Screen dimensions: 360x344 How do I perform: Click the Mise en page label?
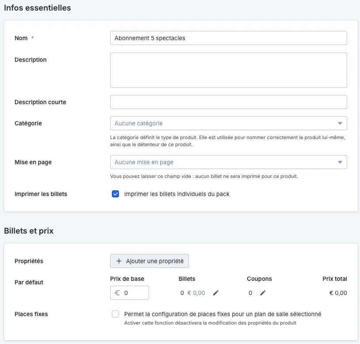click(33, 162)
